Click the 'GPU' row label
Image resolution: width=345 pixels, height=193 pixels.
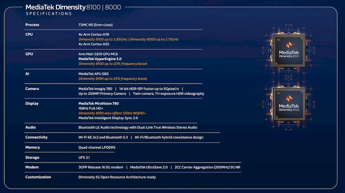[x=29, y=54]
